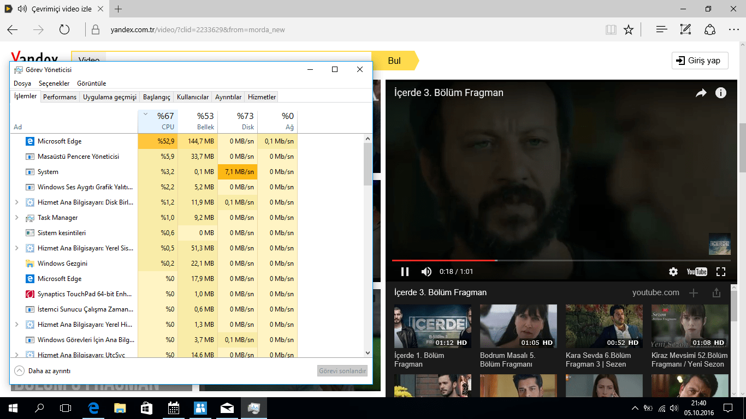Sort processes by the CPU column
The image size is (746, 419).
pyautogui.click(x=158, y=121)
